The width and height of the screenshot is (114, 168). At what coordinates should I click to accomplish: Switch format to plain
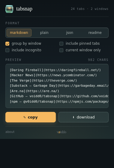point(44,33)
